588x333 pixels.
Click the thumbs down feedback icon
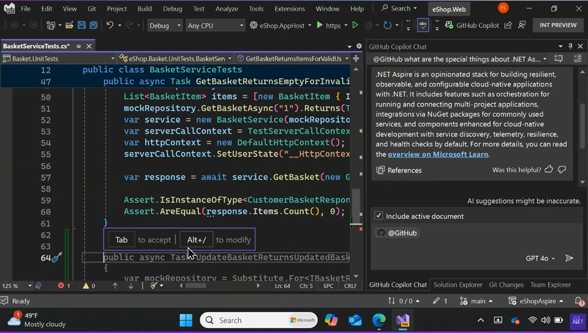click(x=562, y=170)
